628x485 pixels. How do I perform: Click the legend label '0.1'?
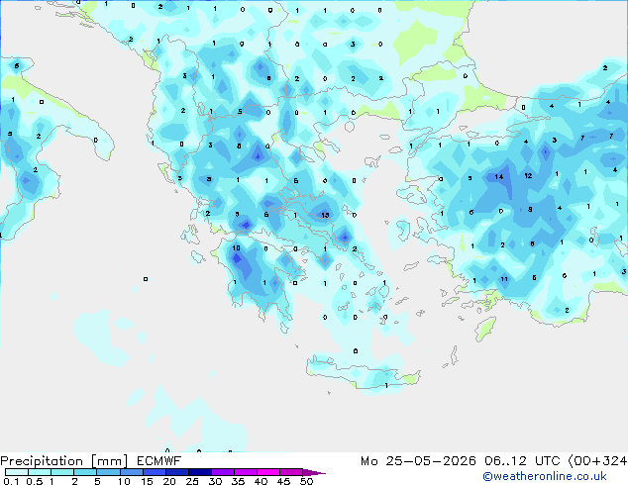coord(11,481)
